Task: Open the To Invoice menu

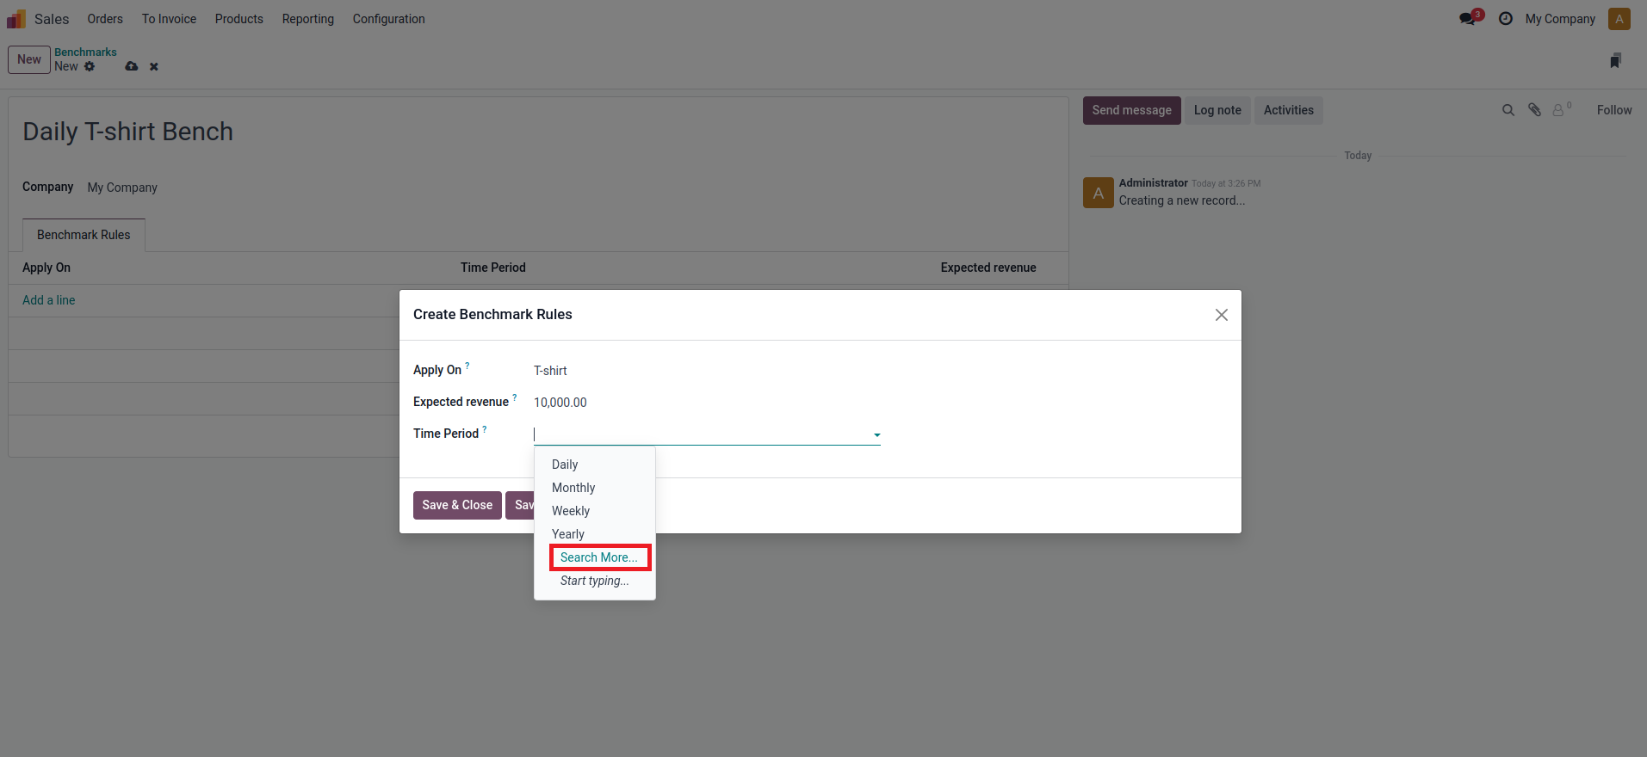Action: [169, 19]
